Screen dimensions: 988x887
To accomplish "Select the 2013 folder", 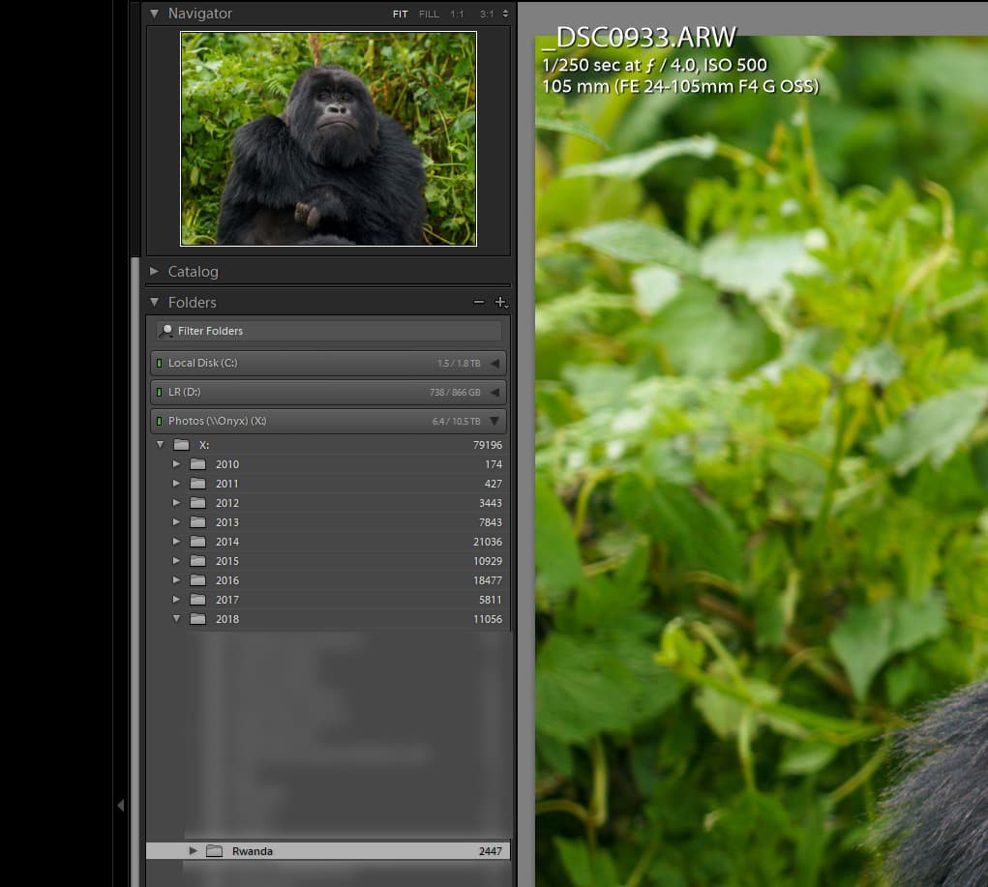I will tap(328, 522).
